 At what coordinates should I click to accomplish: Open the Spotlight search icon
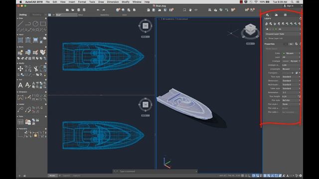292,2
